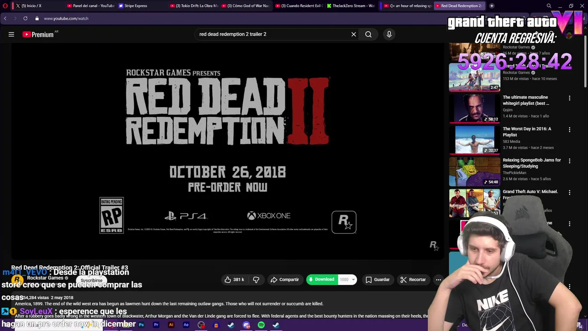This screenshot has height=331, width=588.
Task: Open options menu for Grand Theft Auto V: Michael
Action: [x=570, y=192]
